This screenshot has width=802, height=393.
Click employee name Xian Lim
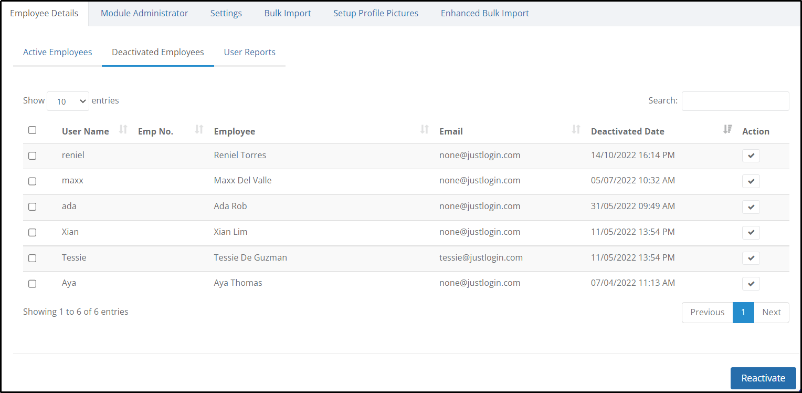[x=230, y=232]
